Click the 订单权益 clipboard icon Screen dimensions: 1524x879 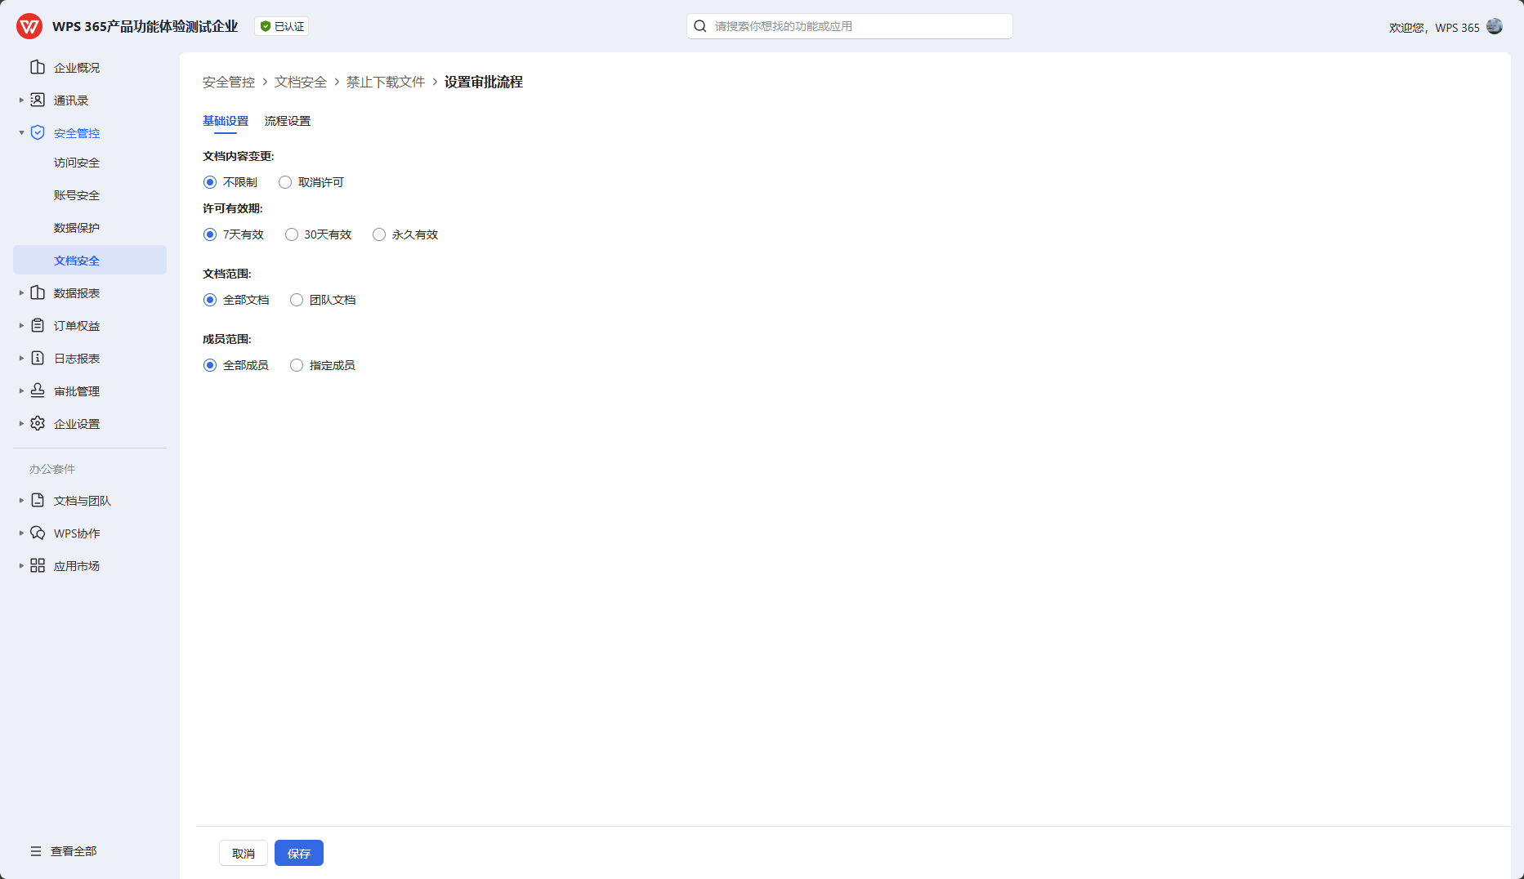(x=38, y=325)
